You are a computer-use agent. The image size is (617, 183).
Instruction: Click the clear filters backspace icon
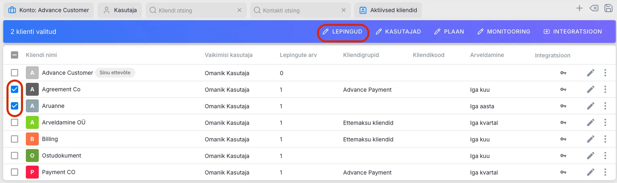pos(594,8)
